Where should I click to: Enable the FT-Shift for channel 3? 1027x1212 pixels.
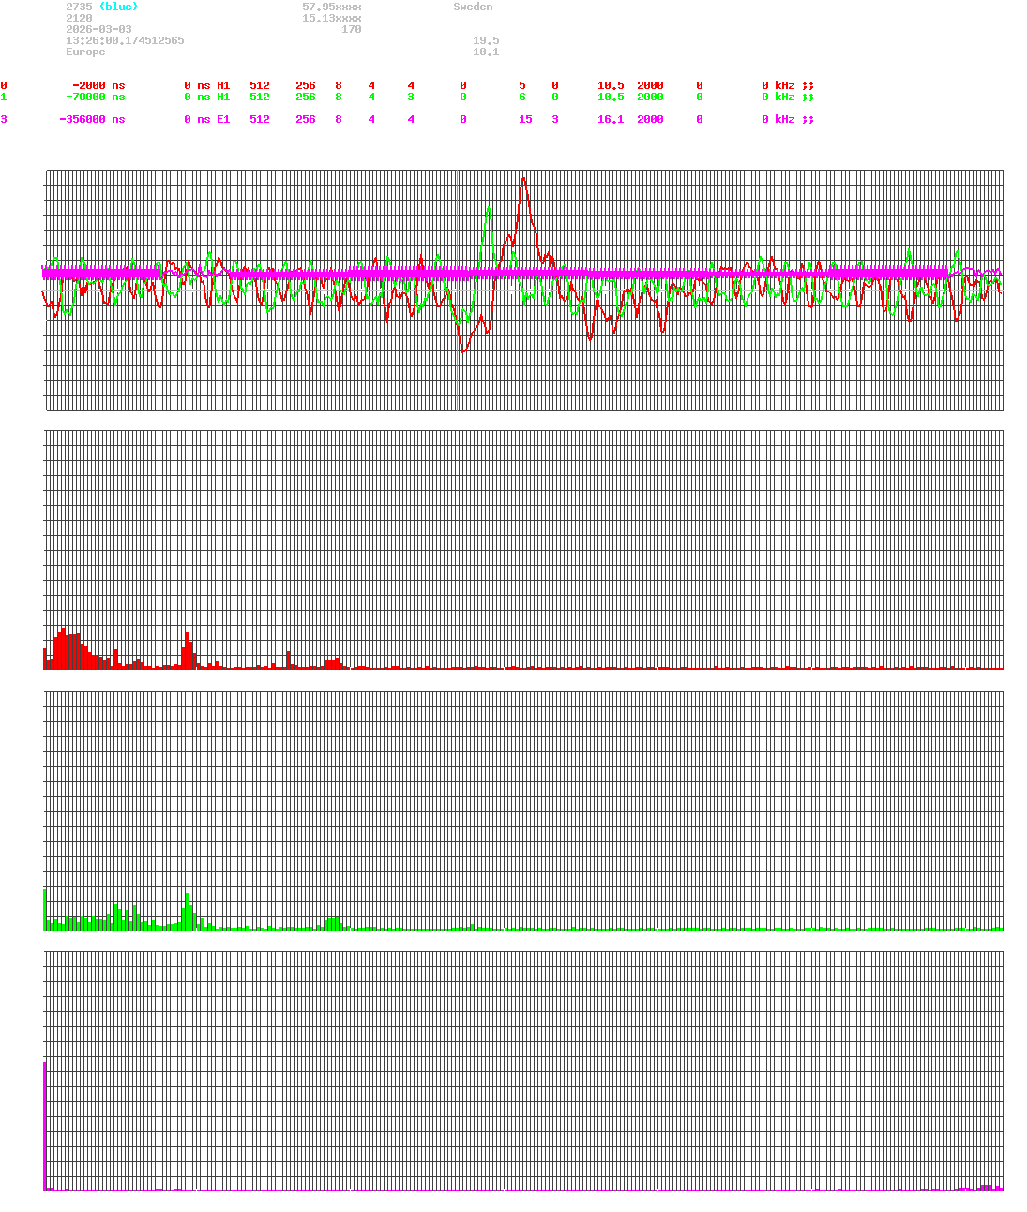[462, 119]
